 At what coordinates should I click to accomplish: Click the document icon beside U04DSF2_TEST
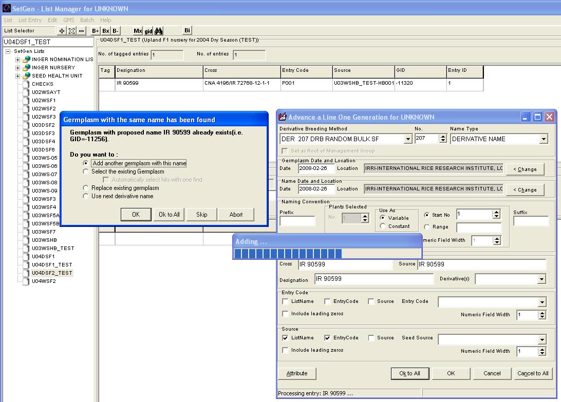(26, 273)
